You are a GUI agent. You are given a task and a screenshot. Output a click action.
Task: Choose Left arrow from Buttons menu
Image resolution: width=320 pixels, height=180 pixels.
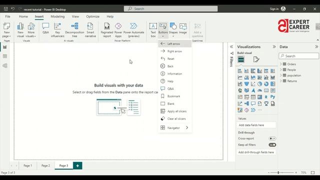pyautogui.click(x=174, y=43)
